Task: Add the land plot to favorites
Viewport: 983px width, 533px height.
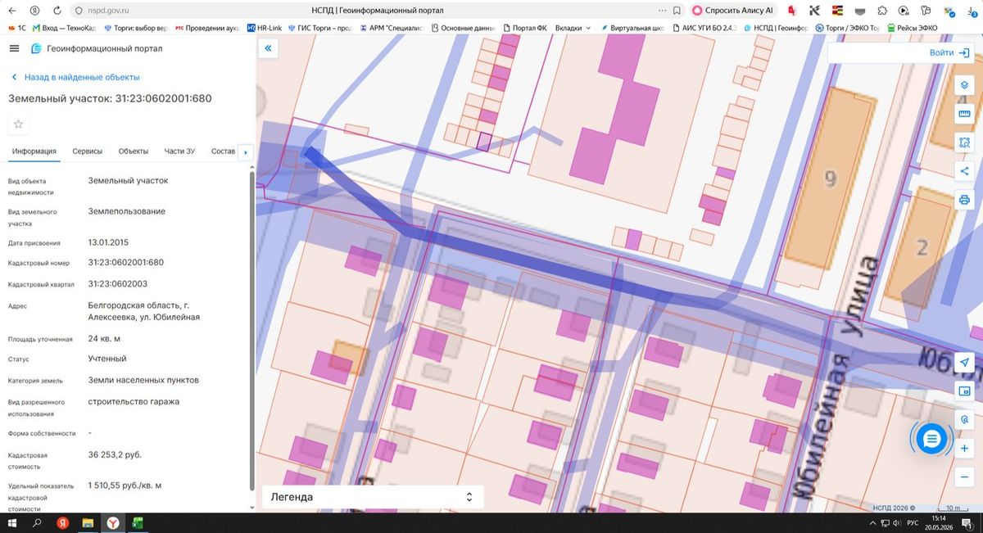Action: (19, 124)
